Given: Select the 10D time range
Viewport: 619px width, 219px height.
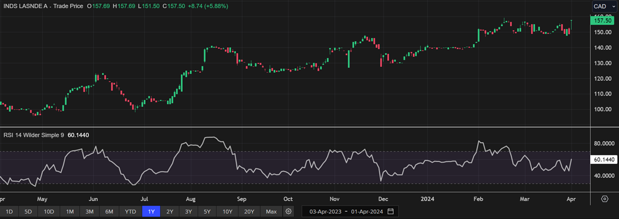Looking at the screenshot, I should (x=49, y=212).
